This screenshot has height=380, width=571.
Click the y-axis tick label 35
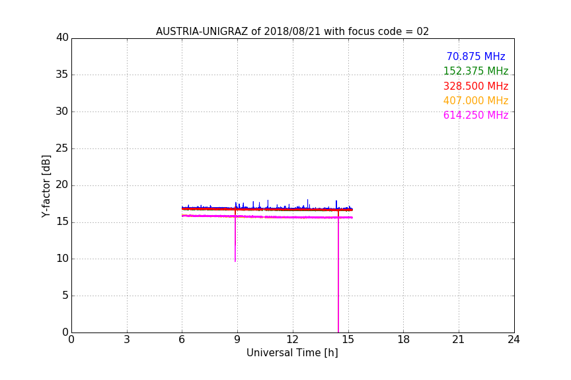coord(62,75)
